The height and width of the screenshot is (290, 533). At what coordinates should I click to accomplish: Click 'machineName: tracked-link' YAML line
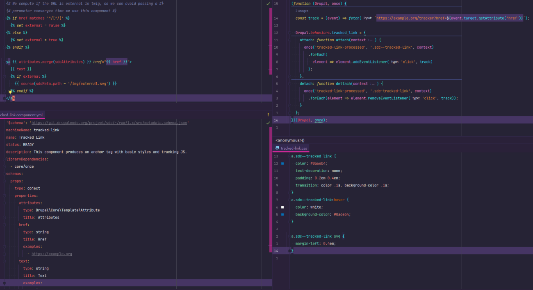(33, 130)
